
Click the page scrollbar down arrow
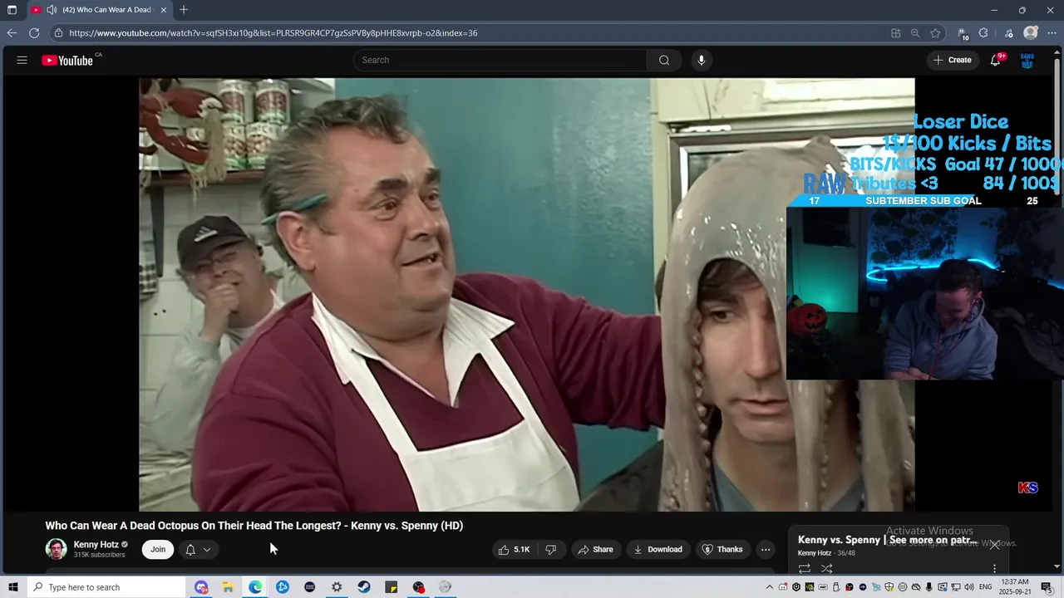(1058, 566)
